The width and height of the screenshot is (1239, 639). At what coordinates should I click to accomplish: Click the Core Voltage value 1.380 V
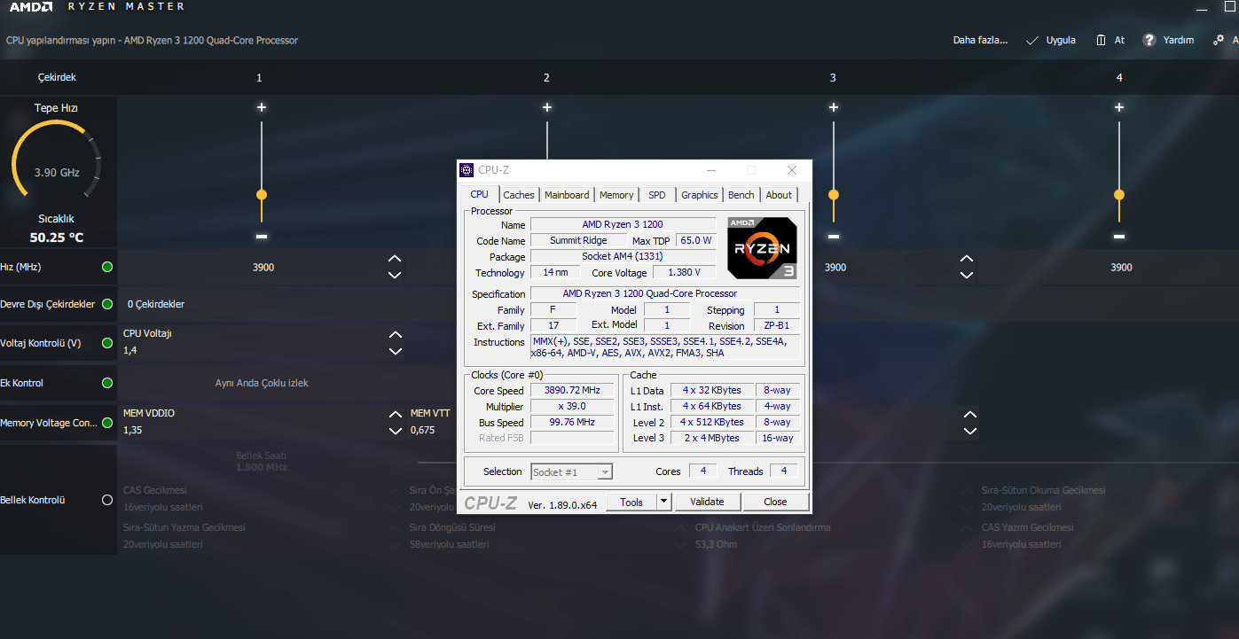[684, 273]
